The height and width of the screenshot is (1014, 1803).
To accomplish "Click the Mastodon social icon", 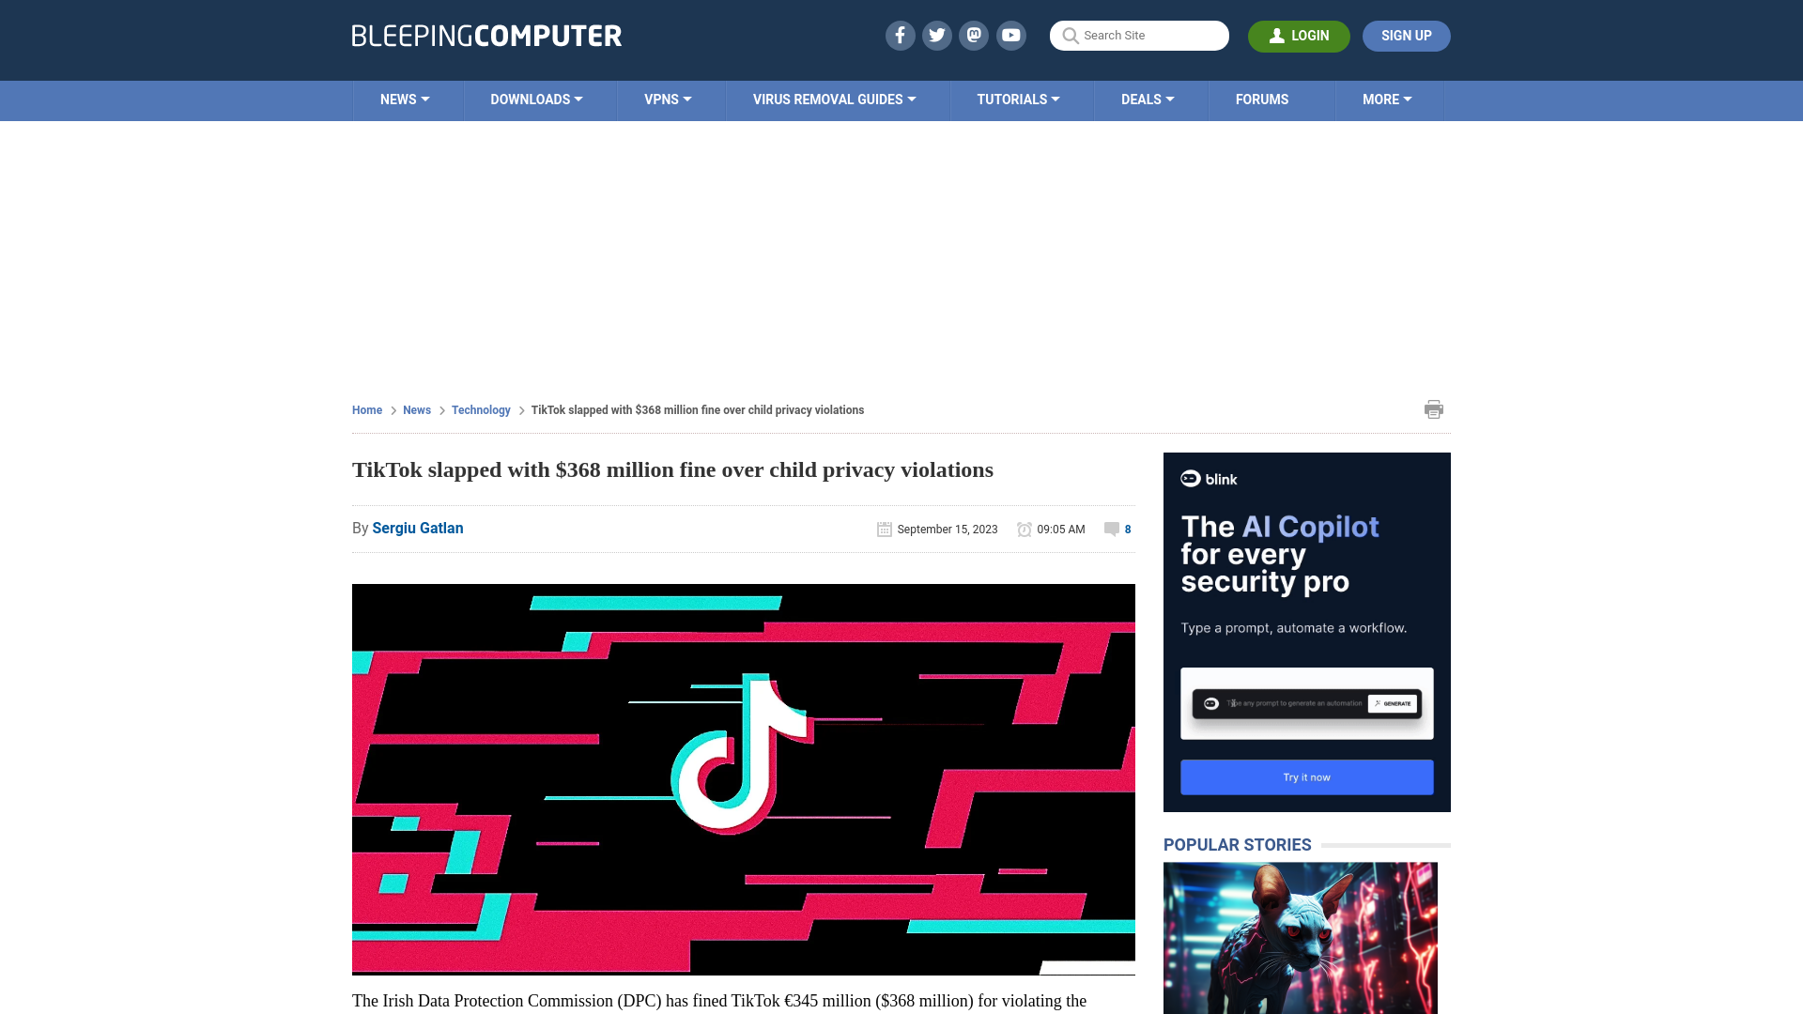I will tap(975, 35).
